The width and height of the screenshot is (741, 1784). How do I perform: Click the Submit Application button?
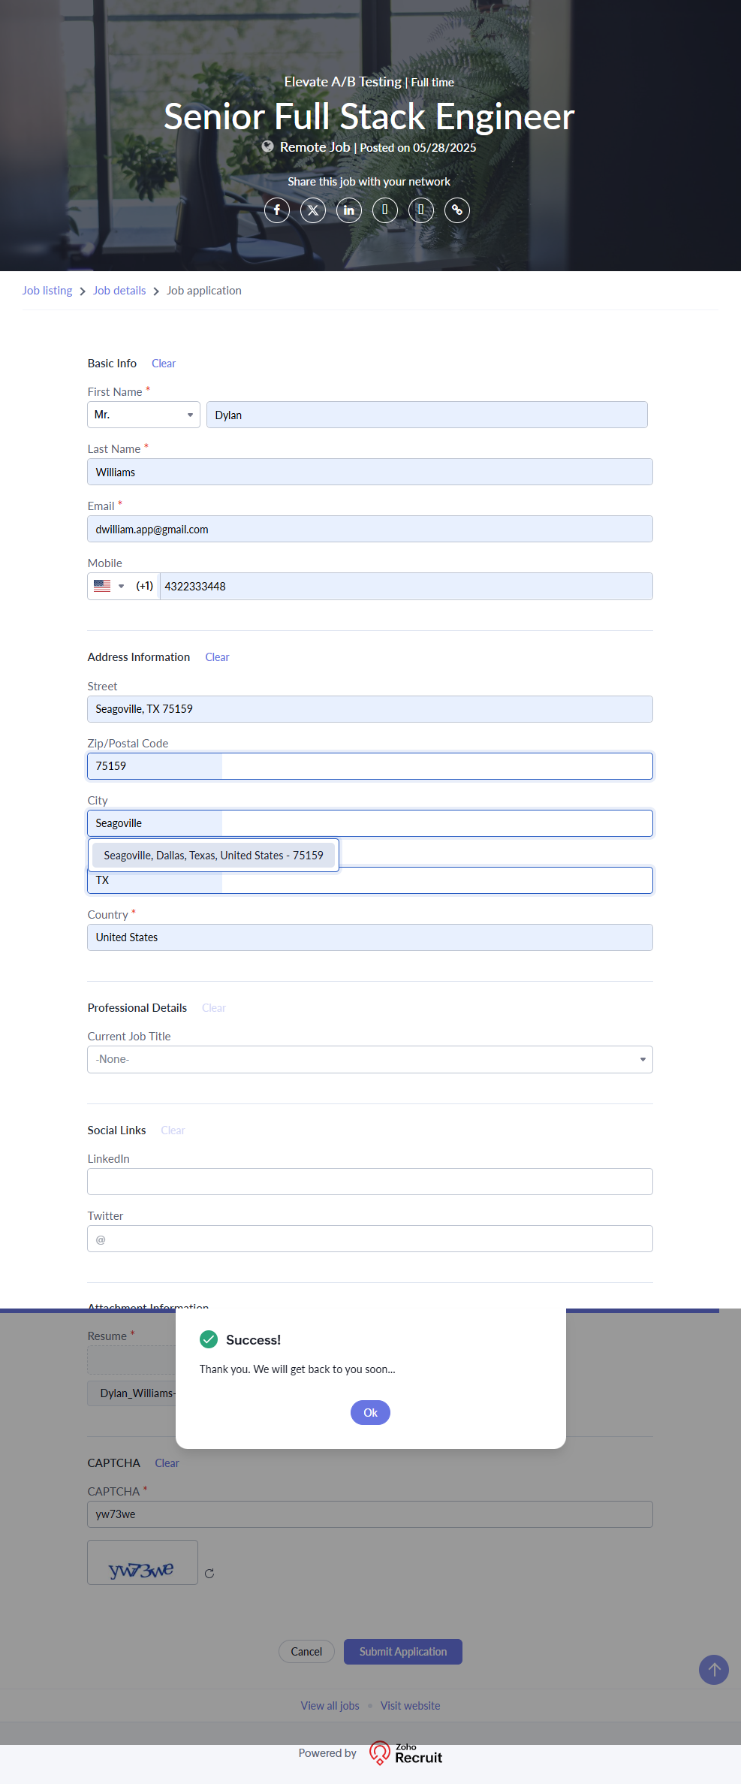pyautogui.click(x=402, y=1652)
